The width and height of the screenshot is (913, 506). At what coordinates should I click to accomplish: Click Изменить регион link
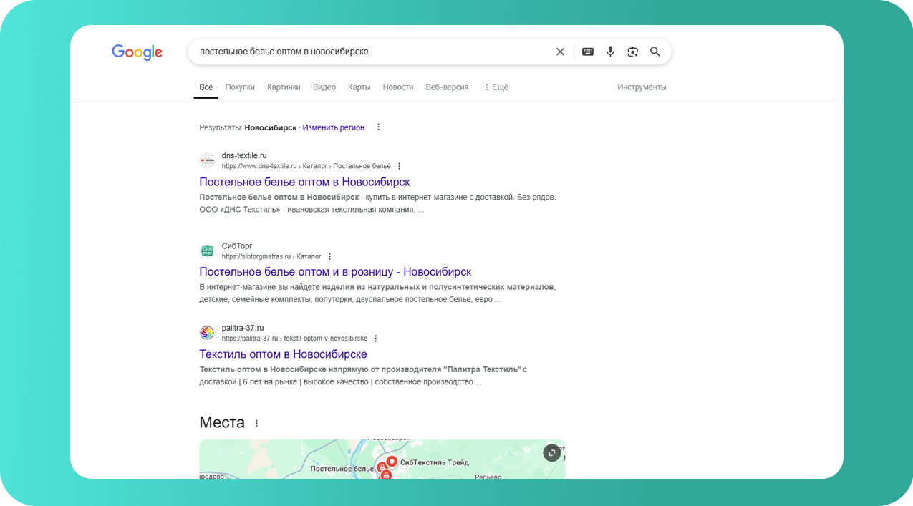tap(334, 127)
